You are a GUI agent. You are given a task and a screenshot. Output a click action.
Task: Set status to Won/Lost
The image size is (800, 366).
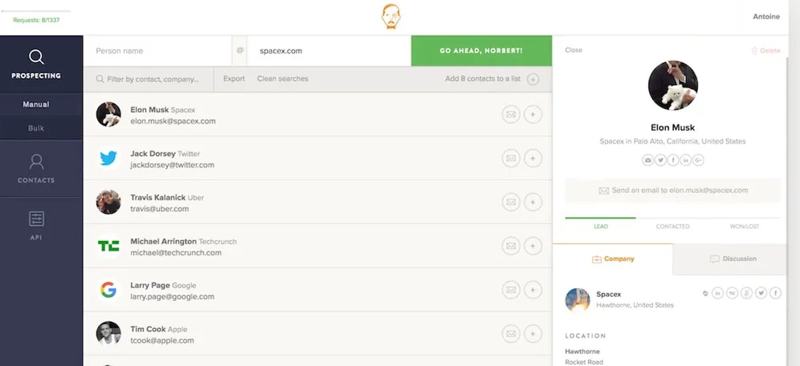click(744, 226)
